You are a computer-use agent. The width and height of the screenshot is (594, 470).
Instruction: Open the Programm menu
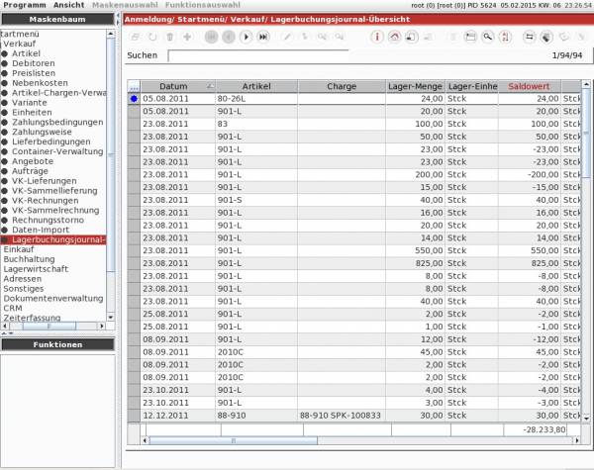coord(24,5)
